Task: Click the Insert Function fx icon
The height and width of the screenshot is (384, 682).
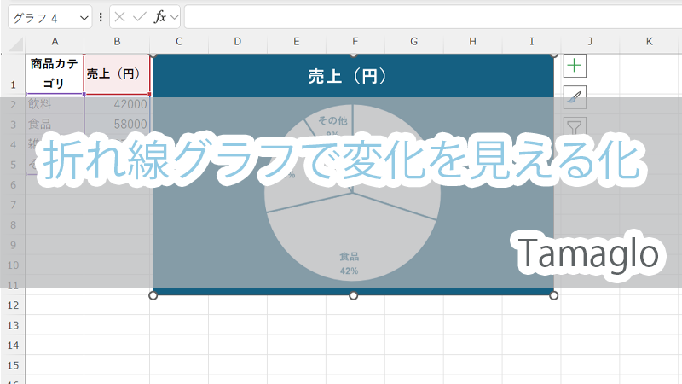Action: pyautogui.click(x=159, y=17)
